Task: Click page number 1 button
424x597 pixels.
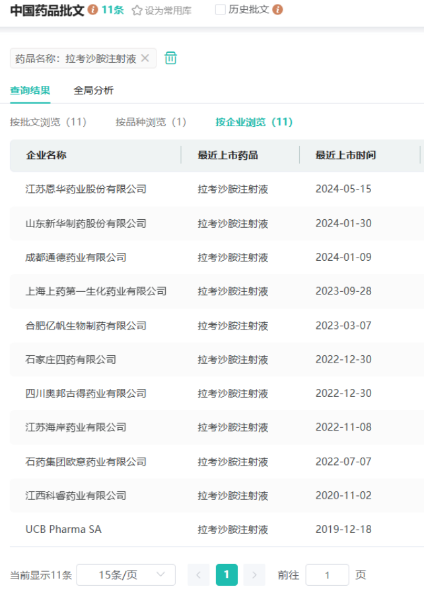Action: [x=227, y=575]
